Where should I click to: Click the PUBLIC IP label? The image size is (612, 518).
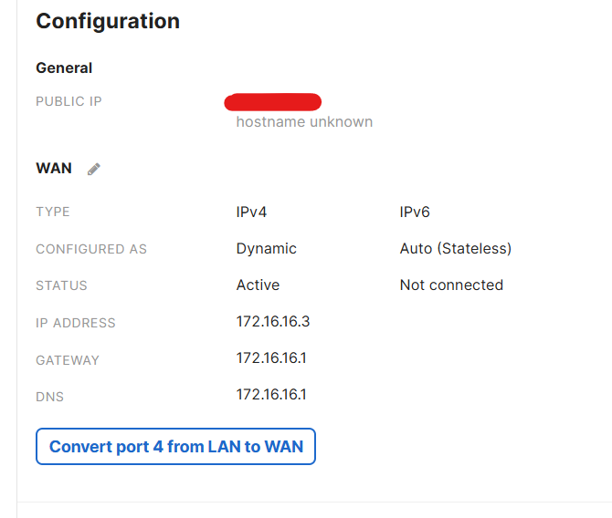click(69, 101)
